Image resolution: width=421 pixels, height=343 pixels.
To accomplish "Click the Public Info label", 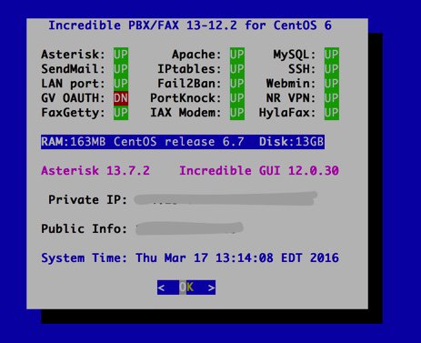I will [84, 228].
